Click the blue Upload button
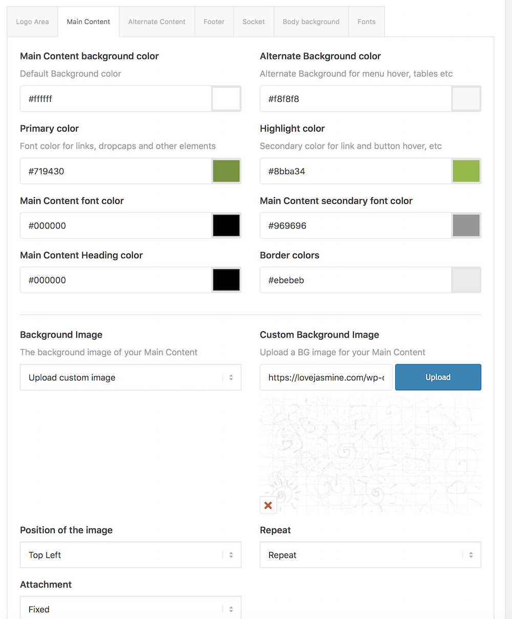Viewport: 512px width, 619px height. coord(438,377)
